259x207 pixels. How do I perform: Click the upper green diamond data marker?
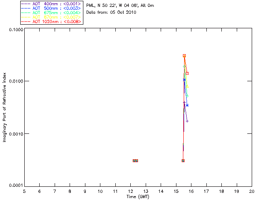coord(184,67)
